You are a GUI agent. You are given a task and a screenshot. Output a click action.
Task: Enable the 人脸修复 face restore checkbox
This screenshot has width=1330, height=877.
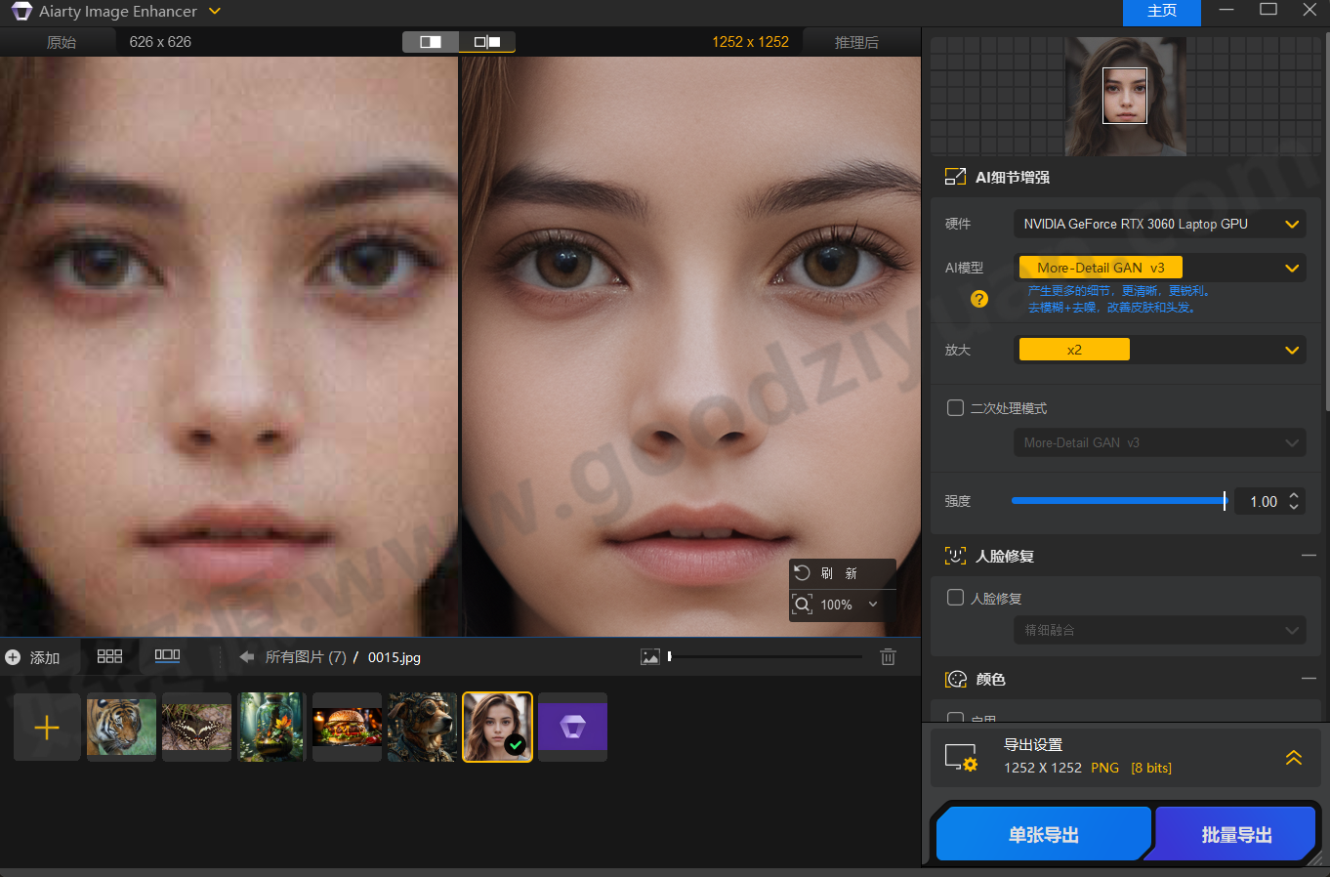pyautogui.click(x=954, y=598)
